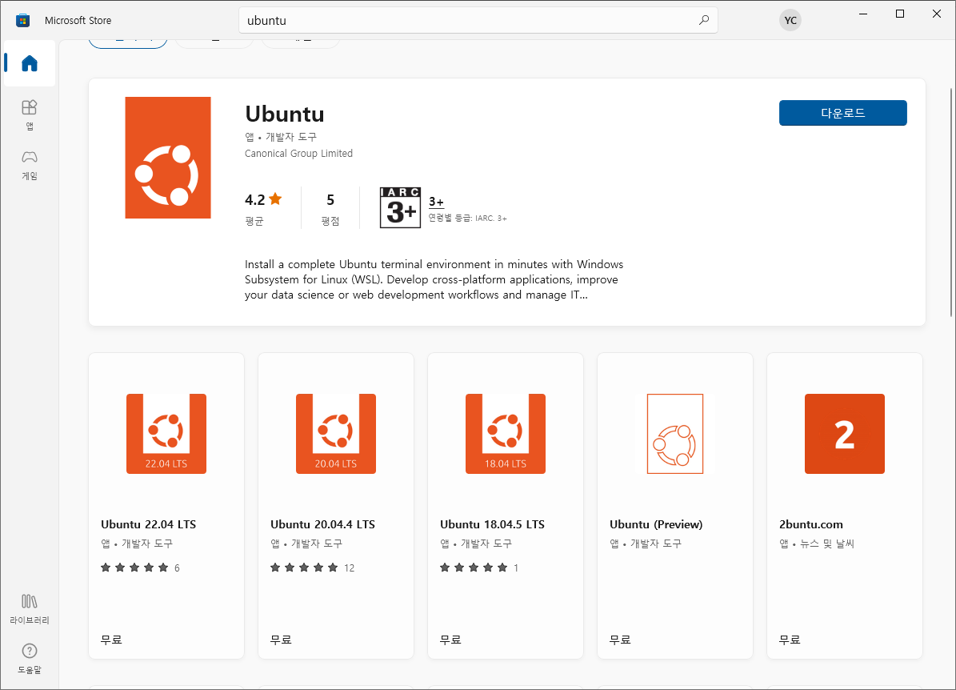
Task: Click the Ubuntu description text about WSL
Action: click(434, 279)
